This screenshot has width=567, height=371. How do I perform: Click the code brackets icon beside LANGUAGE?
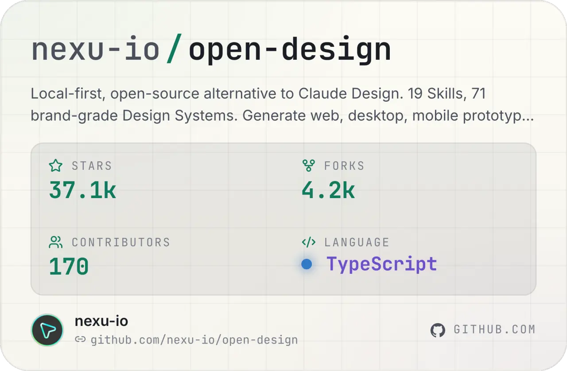(x=308, y=242)
